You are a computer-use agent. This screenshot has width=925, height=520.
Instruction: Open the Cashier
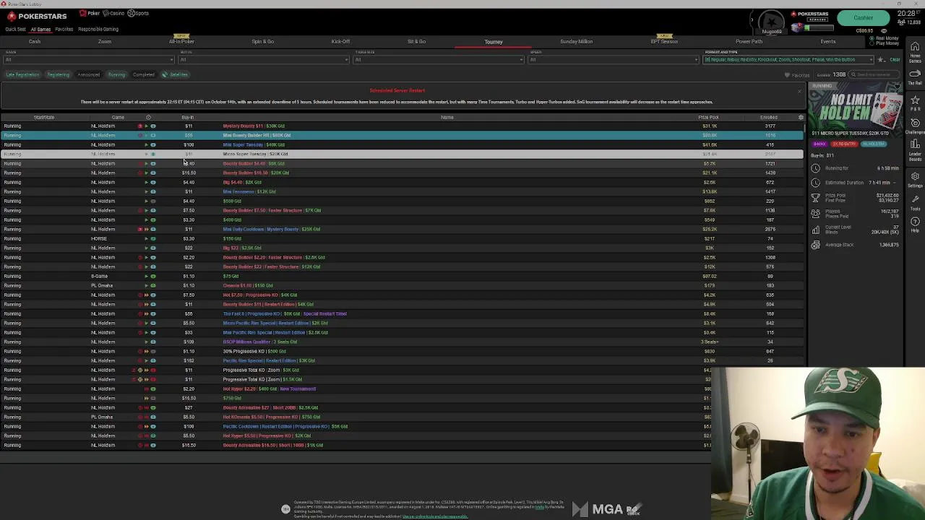click(864, 18)
